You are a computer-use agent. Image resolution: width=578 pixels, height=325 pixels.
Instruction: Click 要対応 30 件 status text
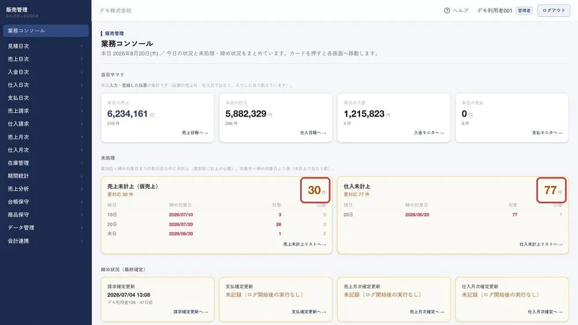click(x=120, y=195)
